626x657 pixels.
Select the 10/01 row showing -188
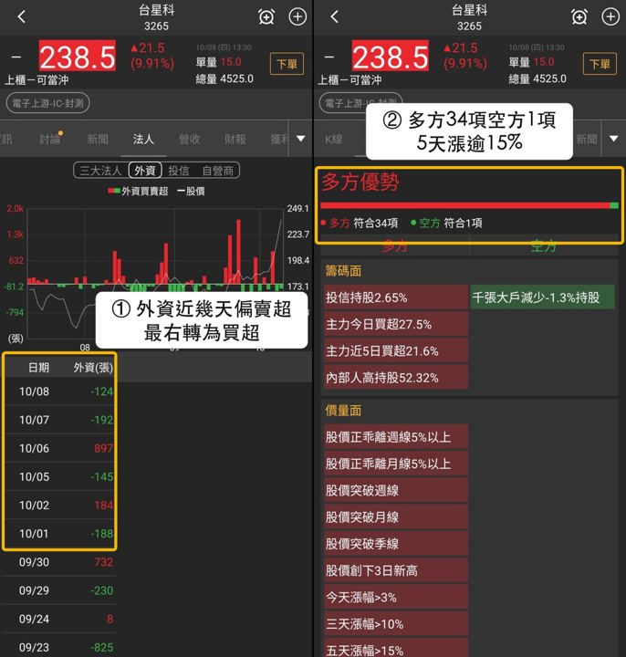click(59, 534)
